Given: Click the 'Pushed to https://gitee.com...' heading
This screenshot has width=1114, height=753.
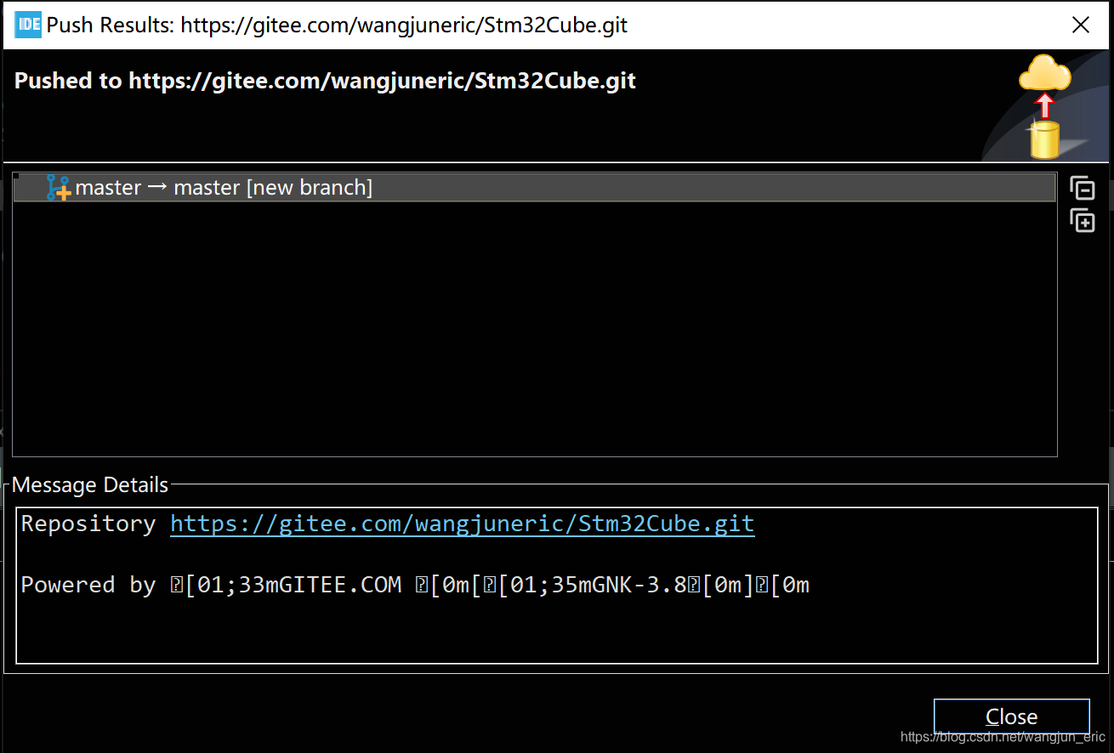Looking at the screenshot, I should [325, 81].
